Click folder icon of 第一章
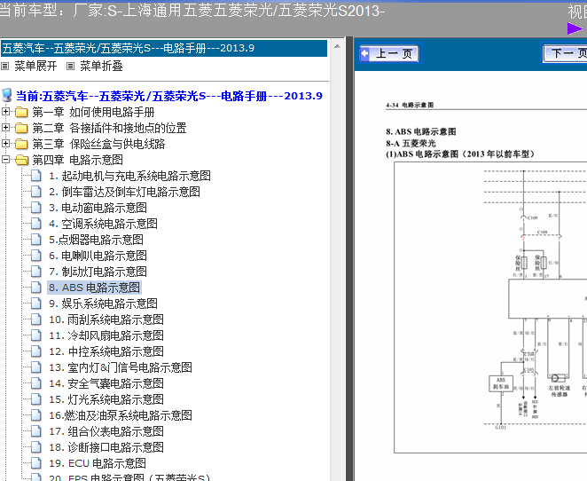This screenshot has height=481, width=587. [21, 112]
